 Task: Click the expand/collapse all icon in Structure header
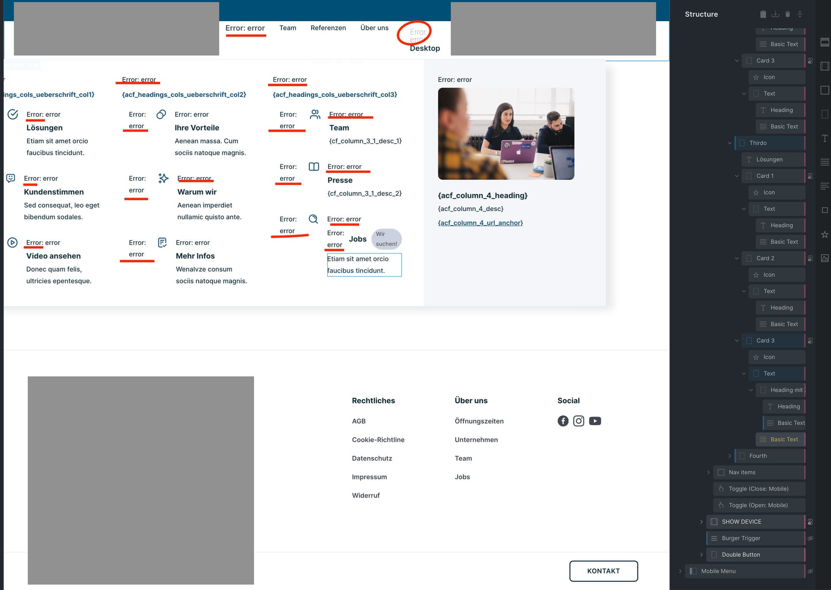[800, 14]
